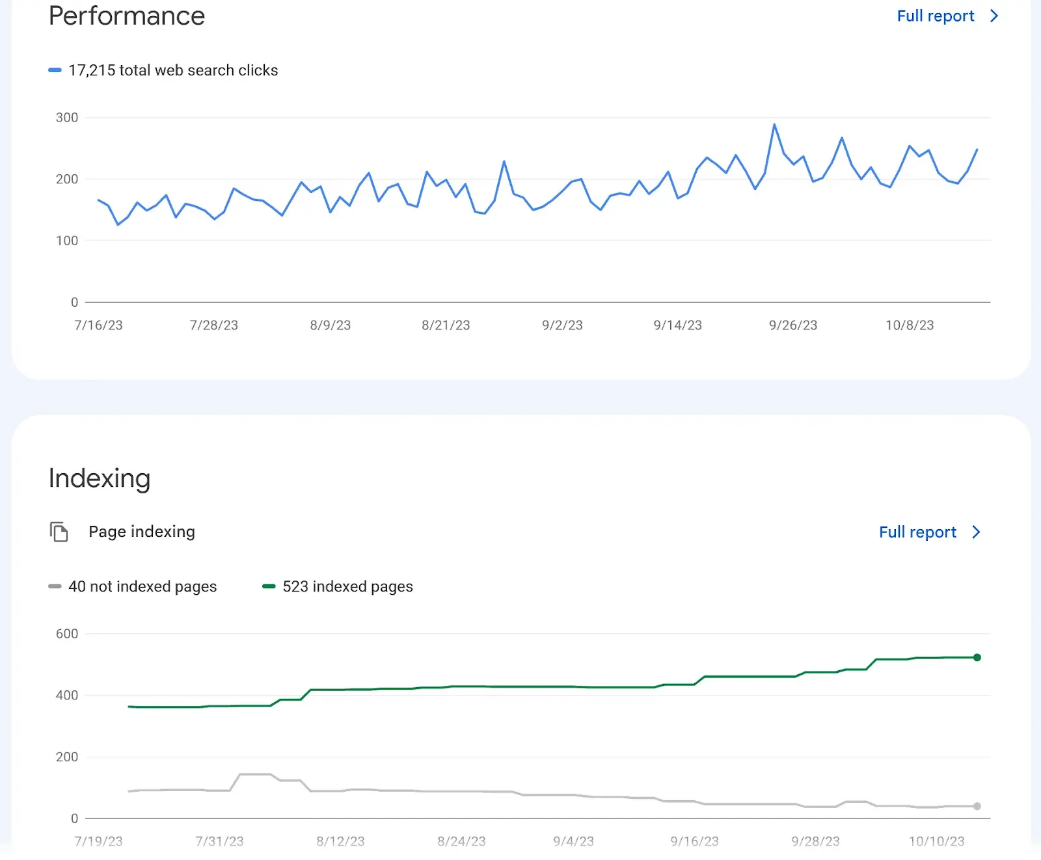Click the gray legend dash for not indexed pages
The height and width of the screenshot is (860, 1041).
[55, 586]
